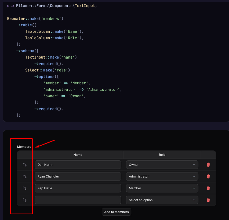229x220 pixels.
Task: Open the Administrator role dropdown
Action: [x=162, y=176]
